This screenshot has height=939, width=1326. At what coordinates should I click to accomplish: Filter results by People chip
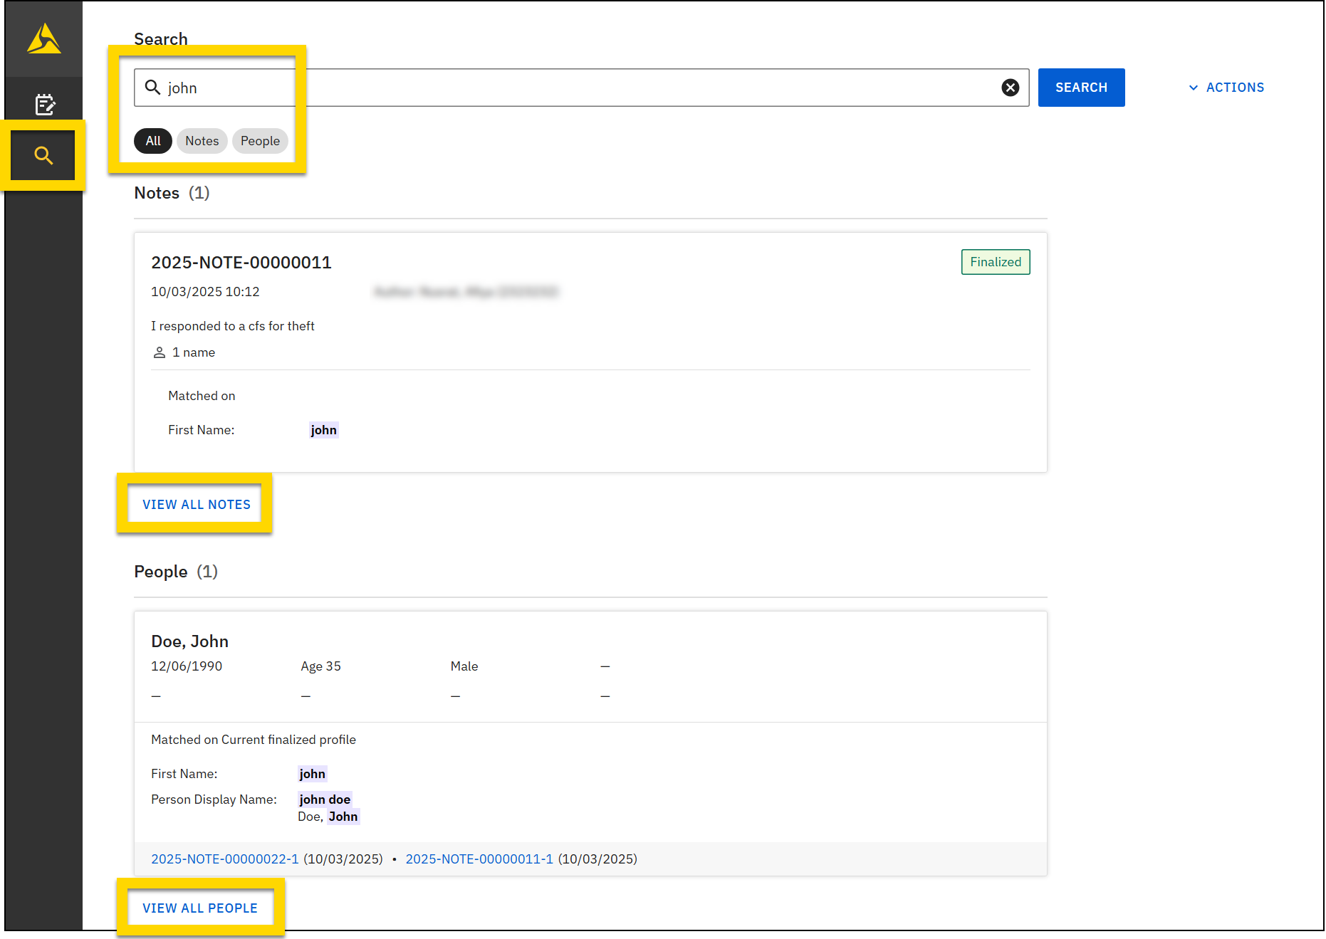(260, 141)
